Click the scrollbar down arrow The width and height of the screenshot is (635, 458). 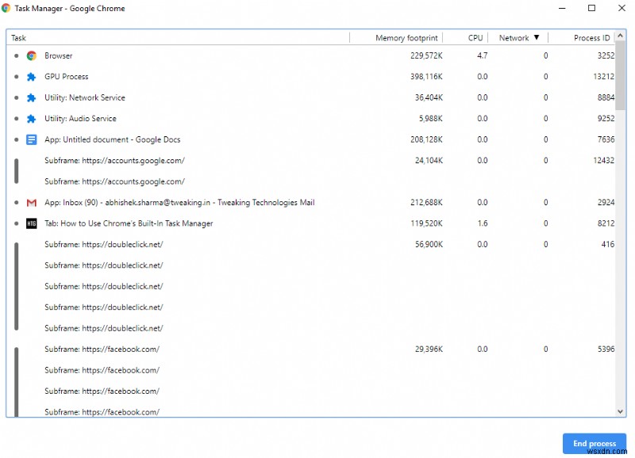[x=620, y=411]
